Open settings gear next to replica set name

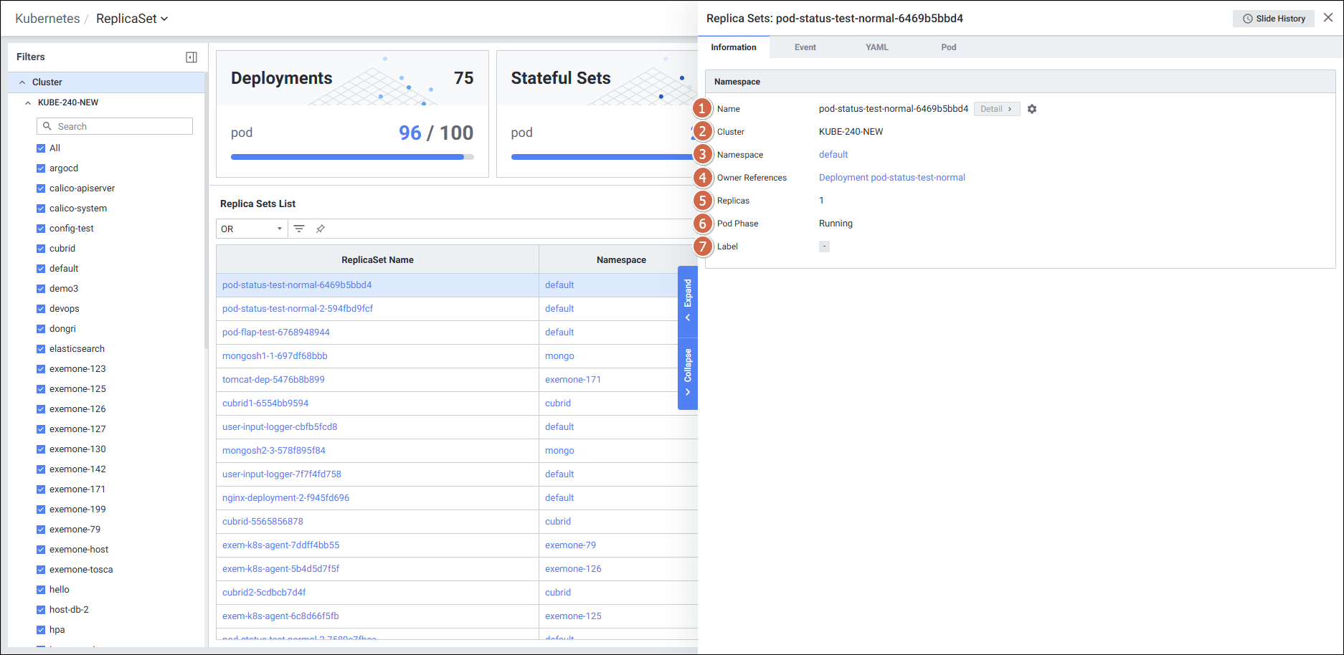(x=1032, y=109)
